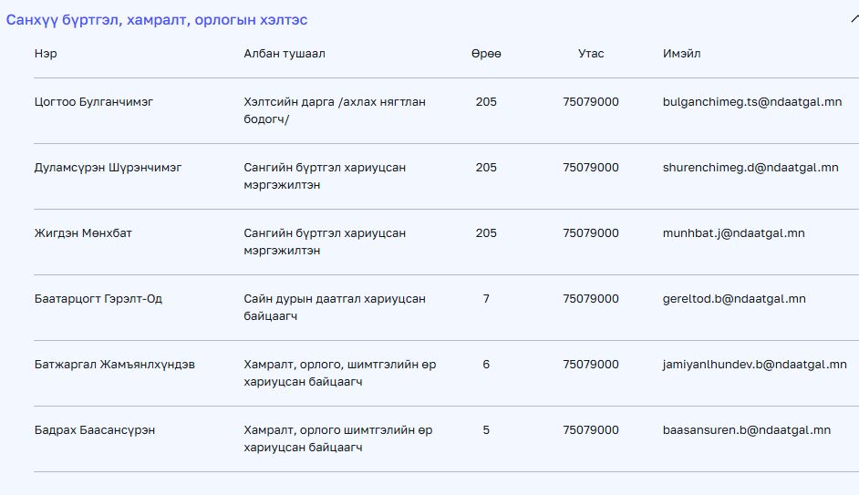This screenshot has width=859, height=495.
Task: Click the "Утас" column header
Action: pyautogui.click(x=591, y=54)
